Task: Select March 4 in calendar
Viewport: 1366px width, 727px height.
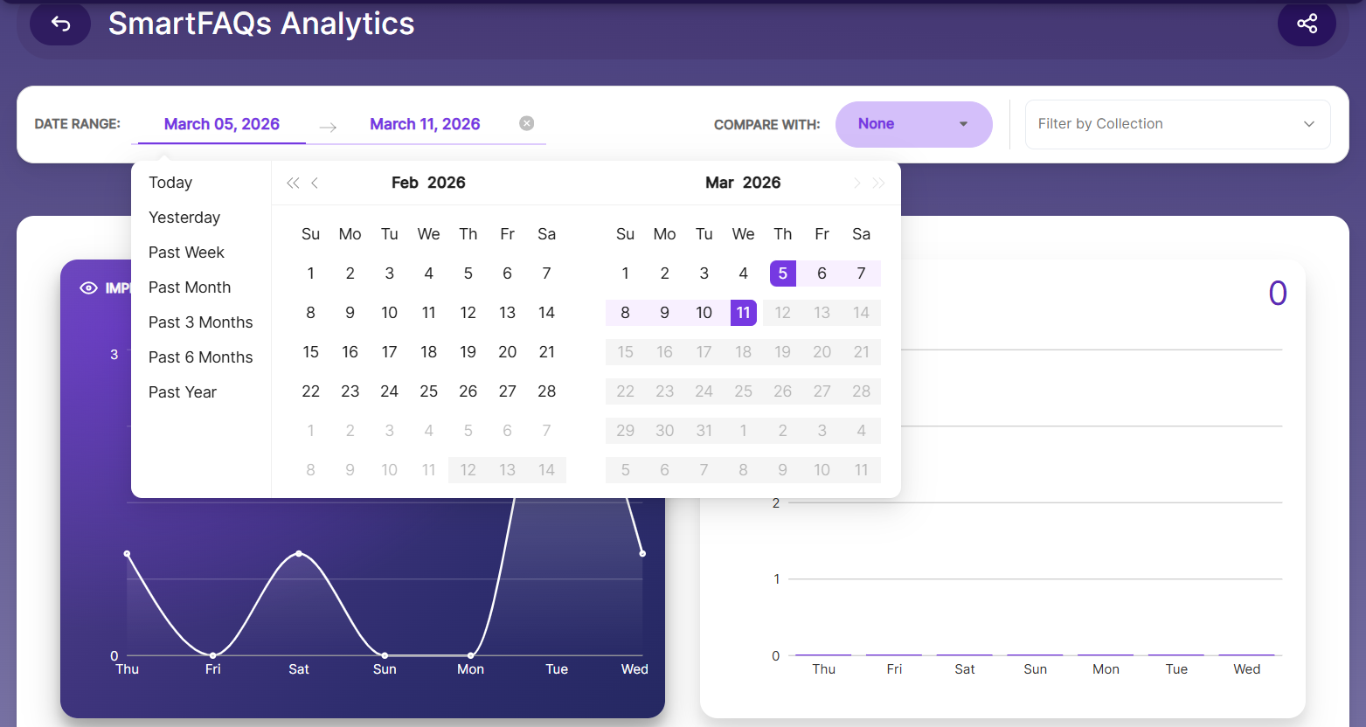Action: click(x=743, y=273)
